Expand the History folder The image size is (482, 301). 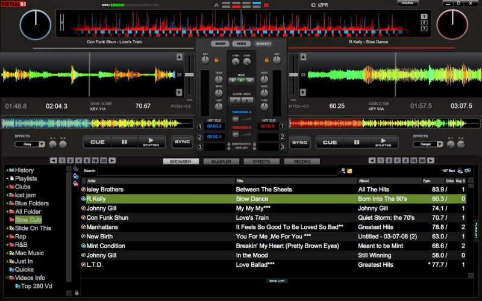[x=7, y=170]
